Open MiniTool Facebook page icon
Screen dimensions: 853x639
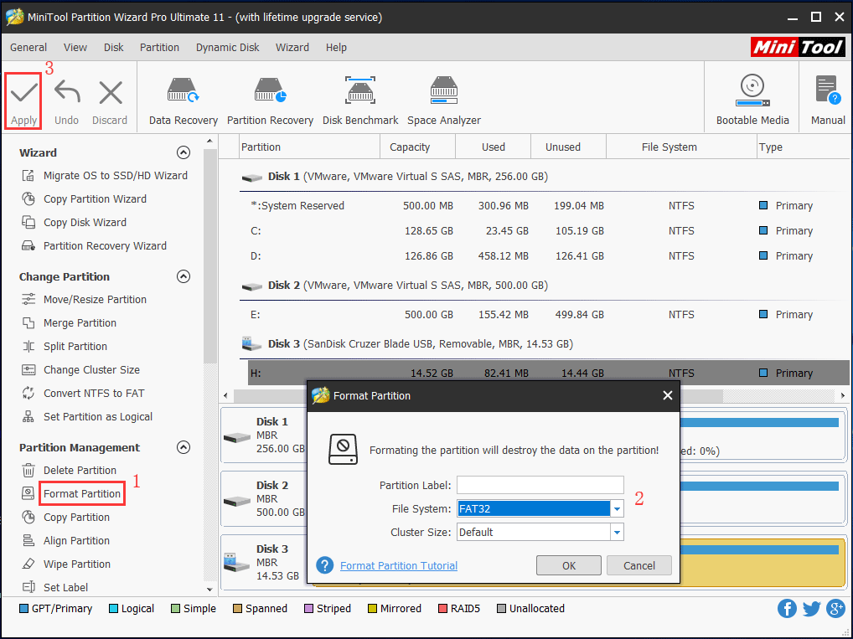click(787, 609)
